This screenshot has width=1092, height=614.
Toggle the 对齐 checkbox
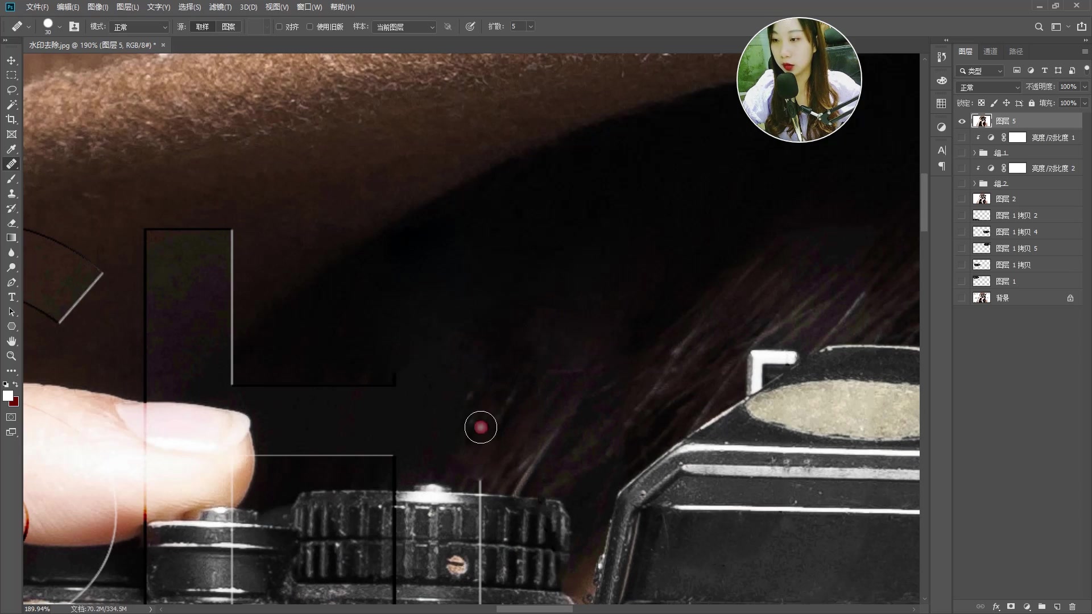(x=279, y=27)
